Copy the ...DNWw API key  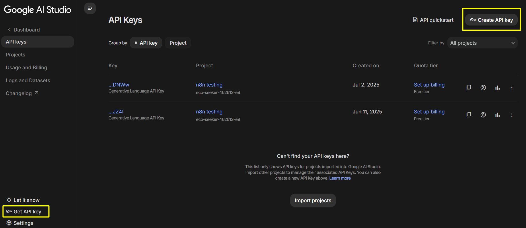coord(469,88)
